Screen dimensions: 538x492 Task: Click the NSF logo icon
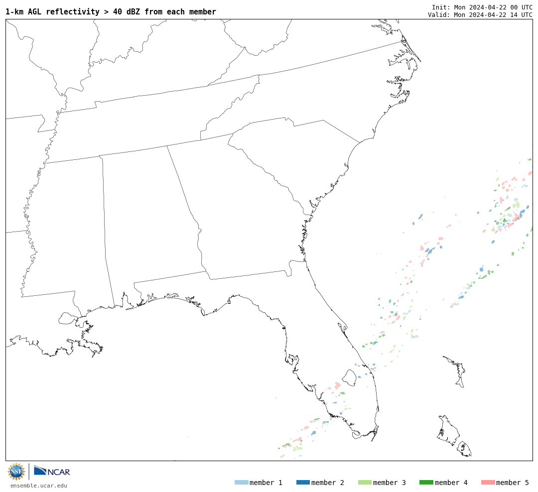click(x=16, y=472)
